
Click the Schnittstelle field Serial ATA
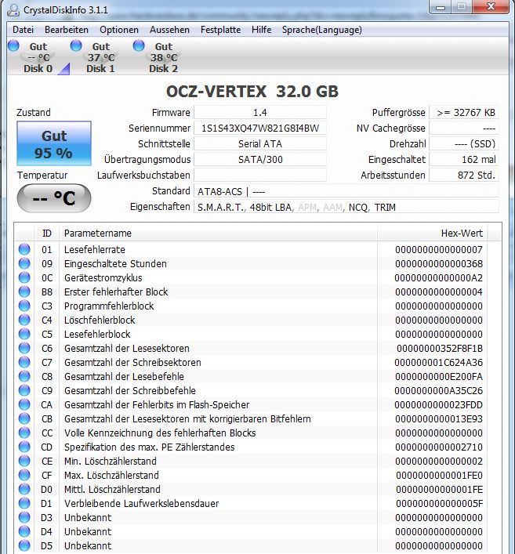[x=260, y=144]
